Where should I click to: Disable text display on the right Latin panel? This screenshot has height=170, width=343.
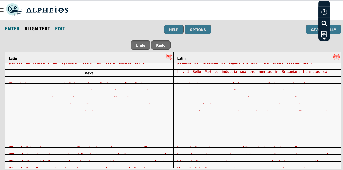(x=336, y=57)
